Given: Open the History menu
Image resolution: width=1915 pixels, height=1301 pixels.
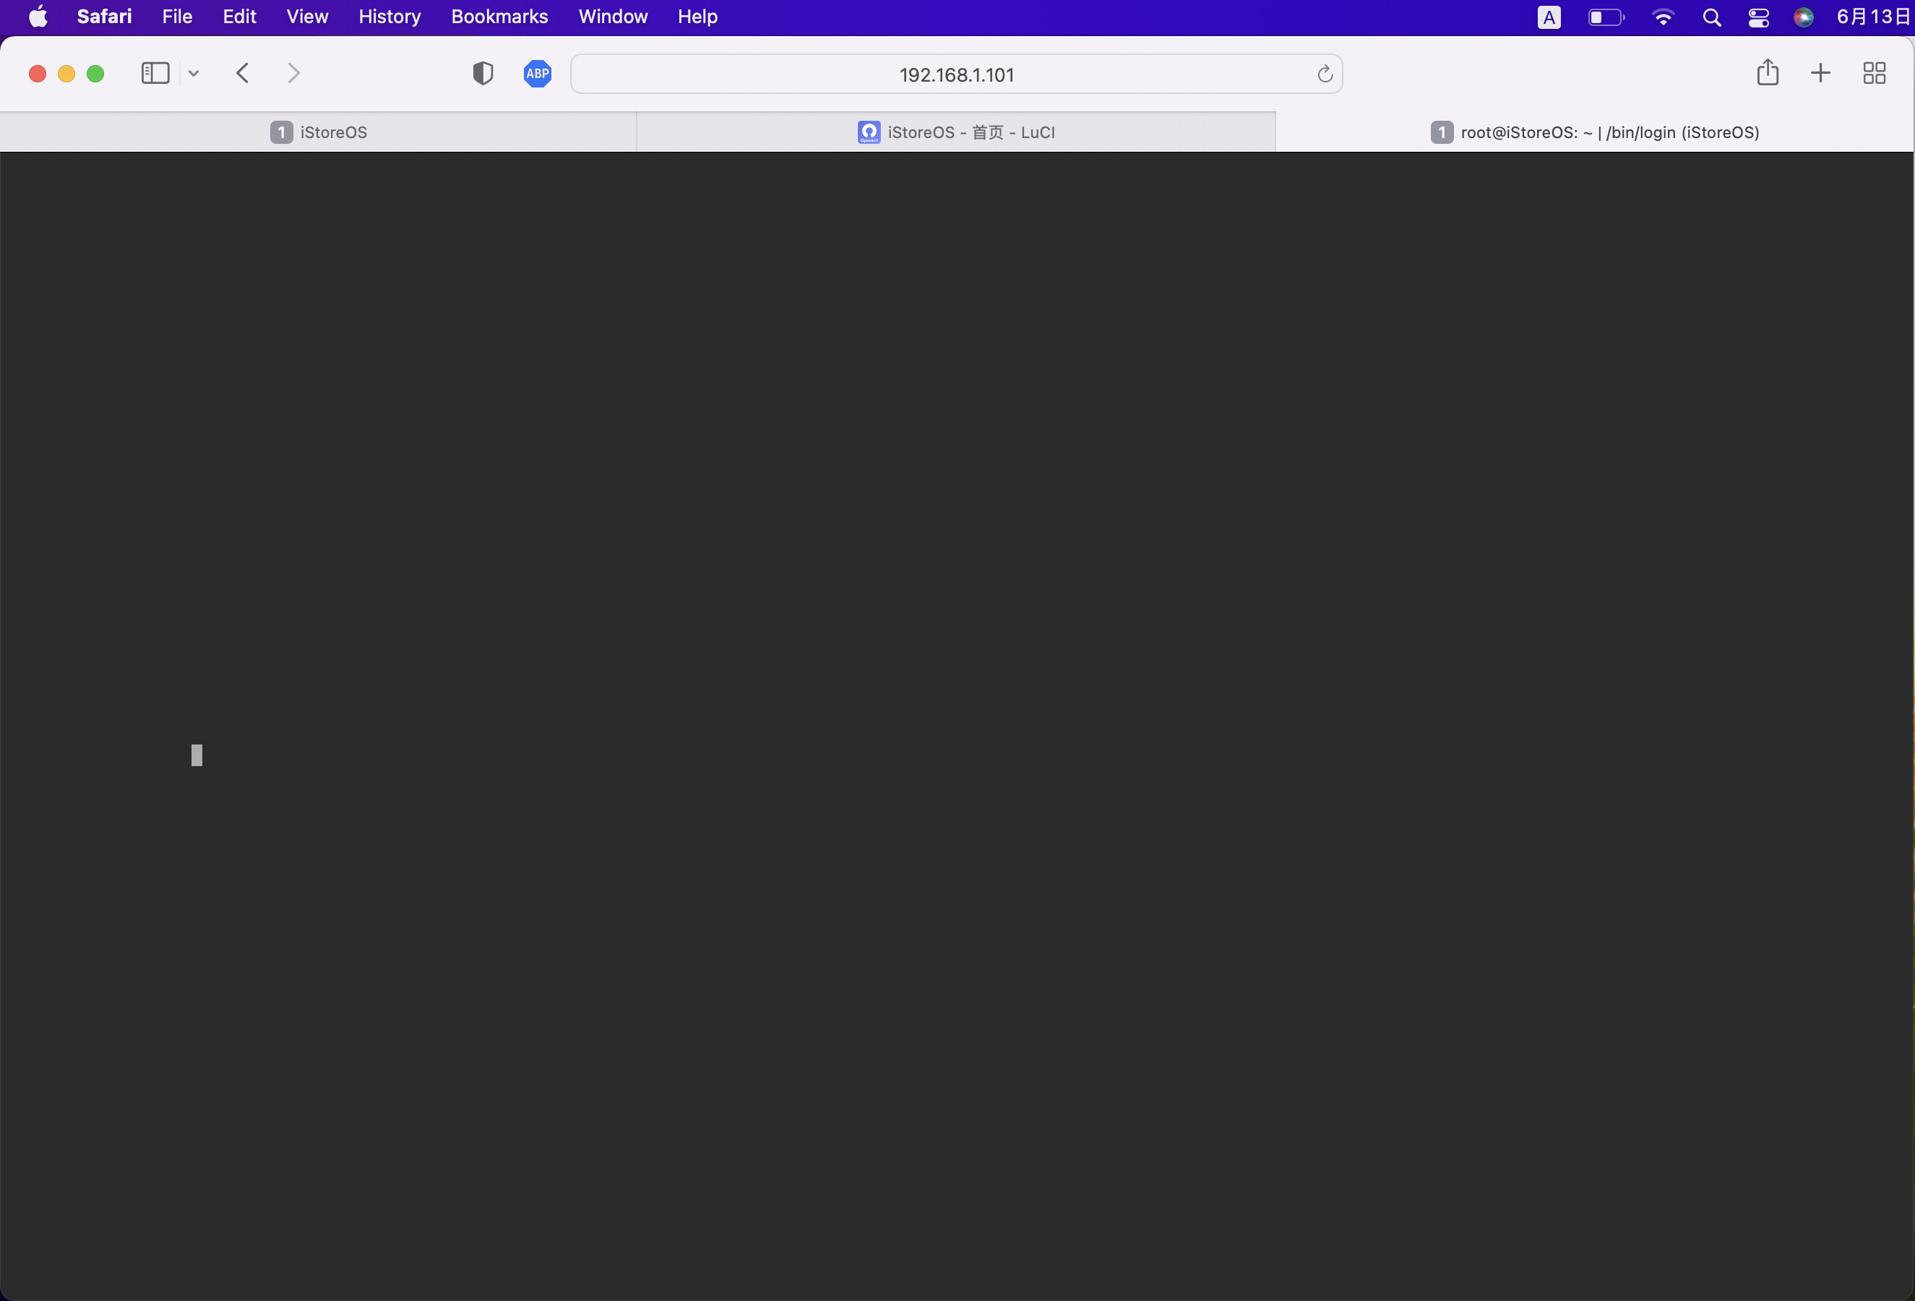Looking at the screenshot, I should [389, 17].
